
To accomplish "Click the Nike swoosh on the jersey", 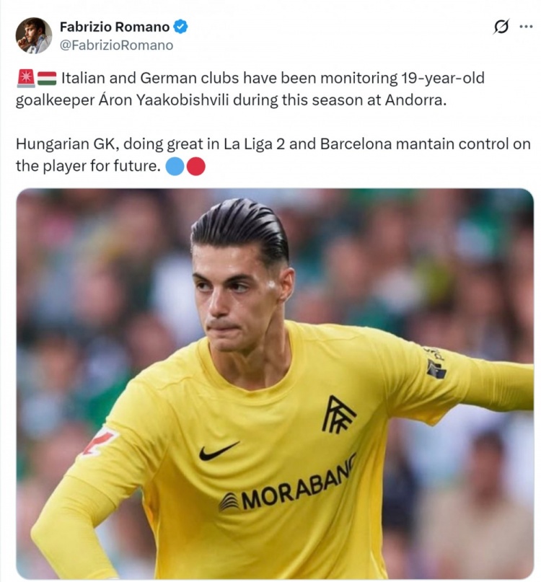I will tap(219, 451).
